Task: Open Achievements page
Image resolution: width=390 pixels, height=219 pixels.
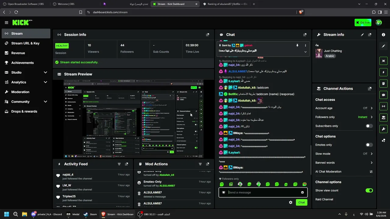Action: click(x=26, y=63)
